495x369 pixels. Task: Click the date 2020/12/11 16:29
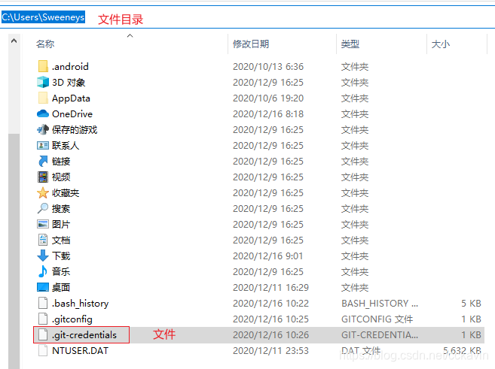270,287
